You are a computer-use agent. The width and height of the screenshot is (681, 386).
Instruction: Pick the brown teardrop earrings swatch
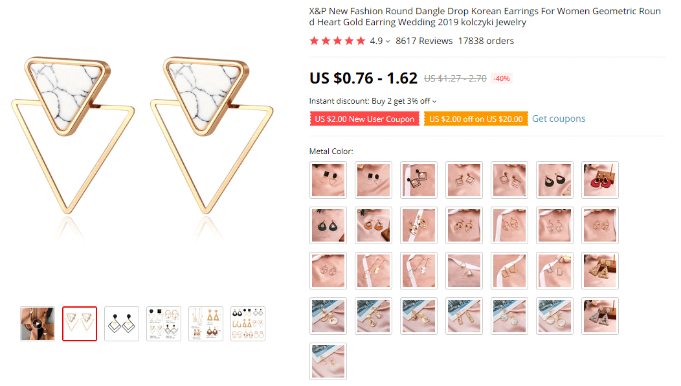point(374,225)
